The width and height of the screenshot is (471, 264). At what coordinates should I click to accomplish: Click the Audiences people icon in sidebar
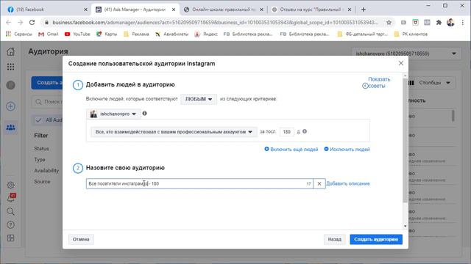[x=10, y=128]
